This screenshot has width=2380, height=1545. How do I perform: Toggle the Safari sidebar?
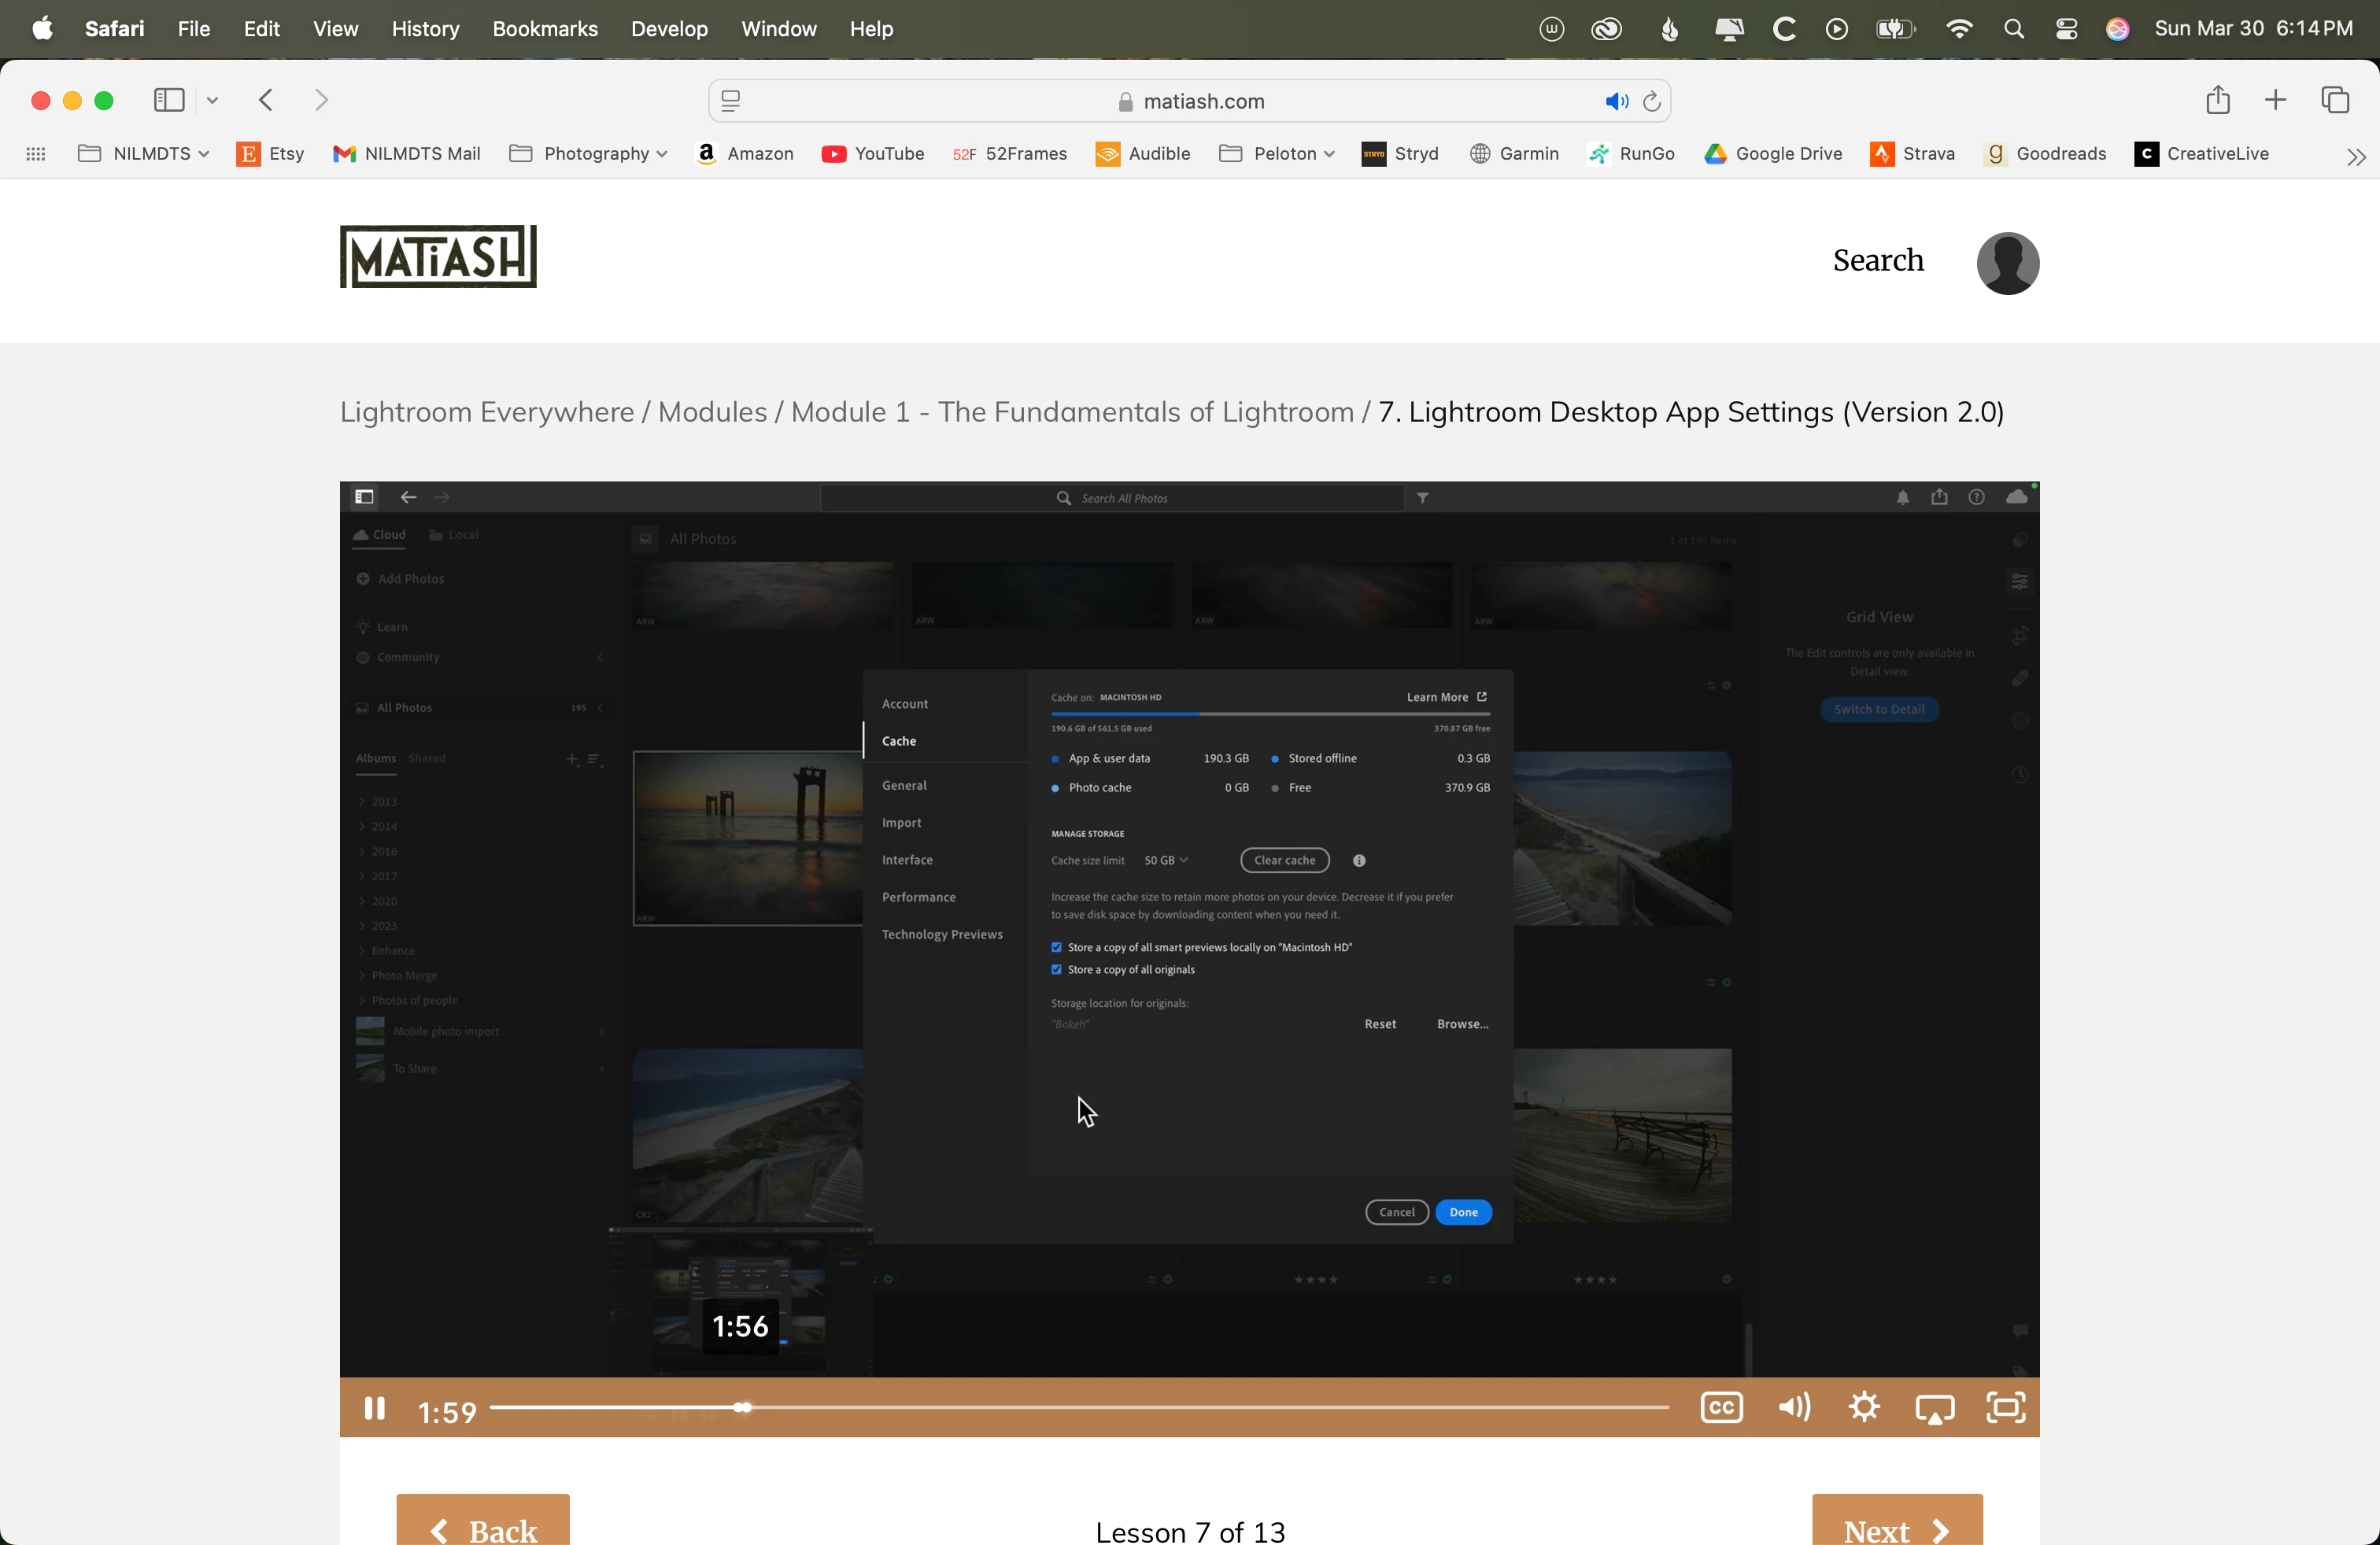click(x=169, y=100)
